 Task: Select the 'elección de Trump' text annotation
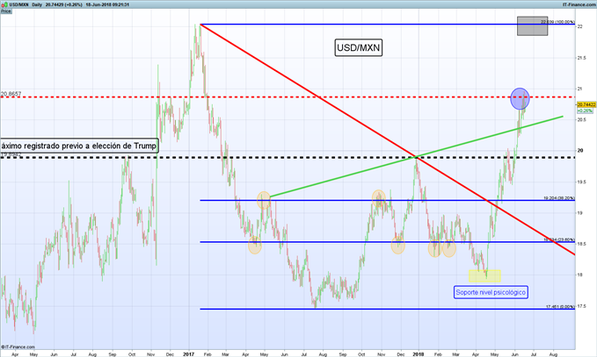point(79,146)
